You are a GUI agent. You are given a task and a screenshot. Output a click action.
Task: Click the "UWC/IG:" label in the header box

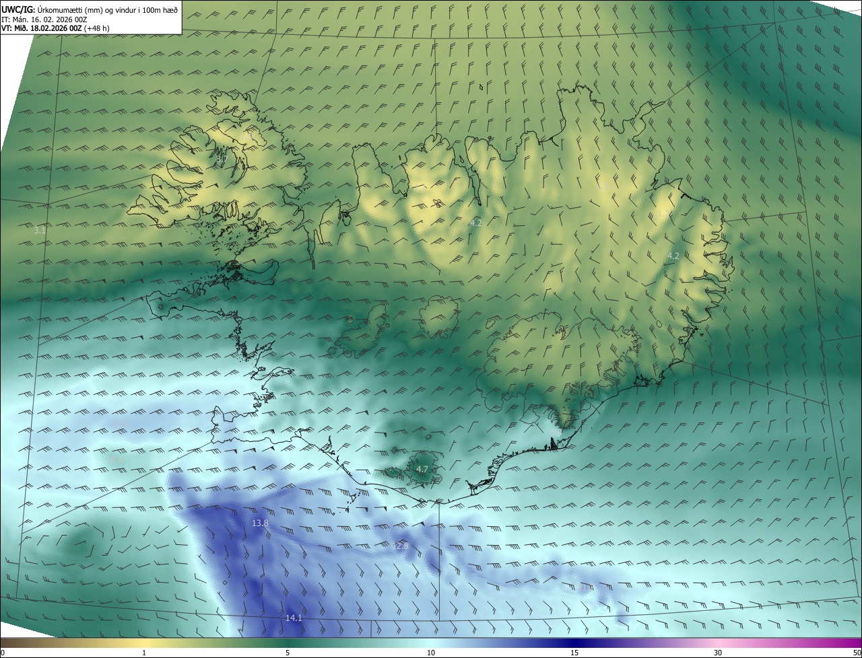pyautogui.click(x=20, y=9)
